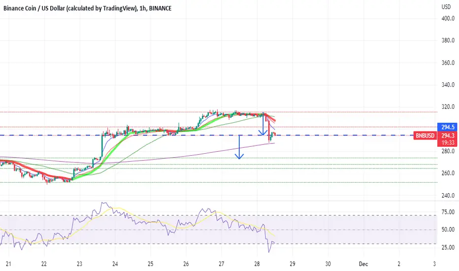Click date 27 on time axis
The width and height of the screenshot is (459, 271).
pyautogui.click(x=221, y=264)
